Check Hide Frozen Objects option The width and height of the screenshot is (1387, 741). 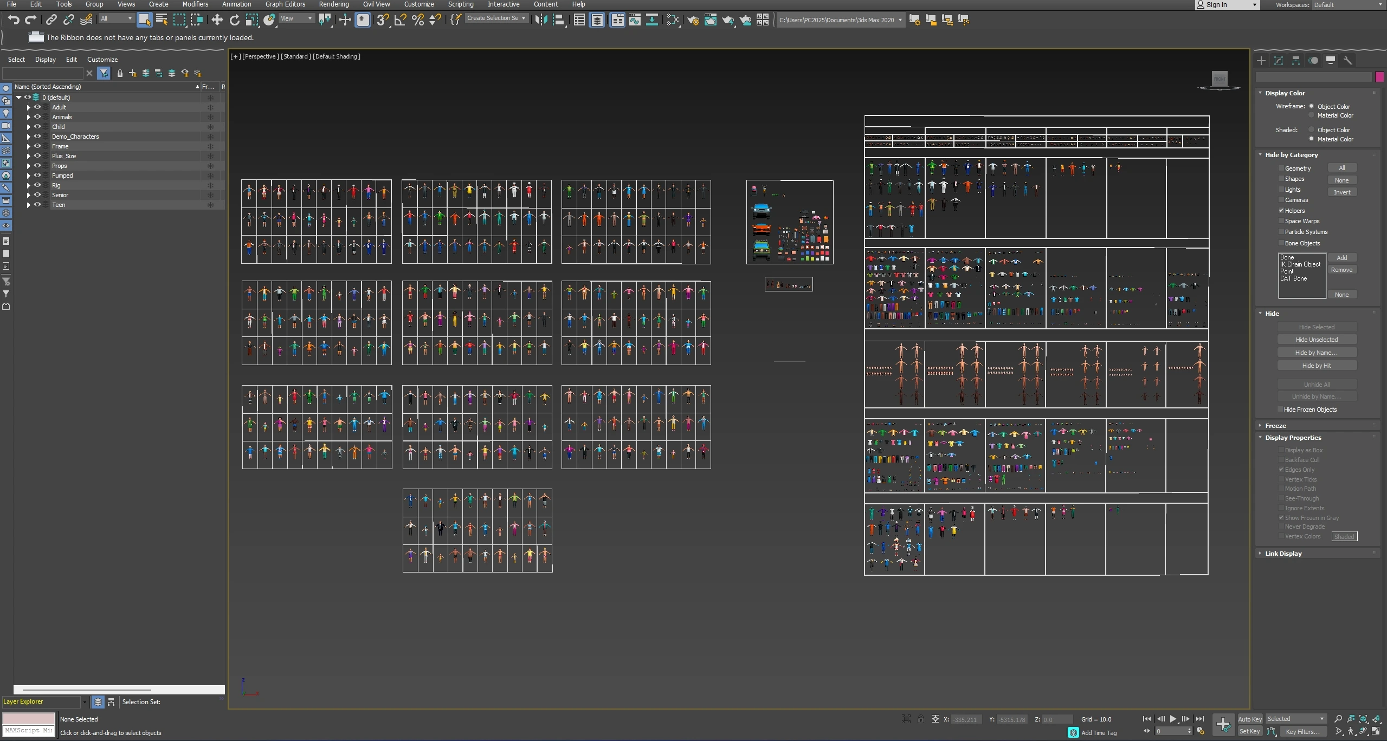(x=1280, y=409)
